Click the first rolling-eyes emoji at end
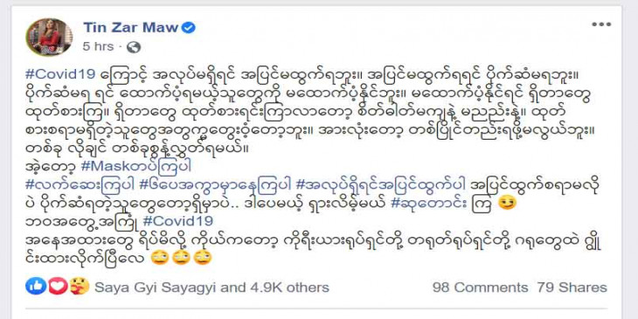Viewport: 638px width, 319px height. click(x=158, y=259)
